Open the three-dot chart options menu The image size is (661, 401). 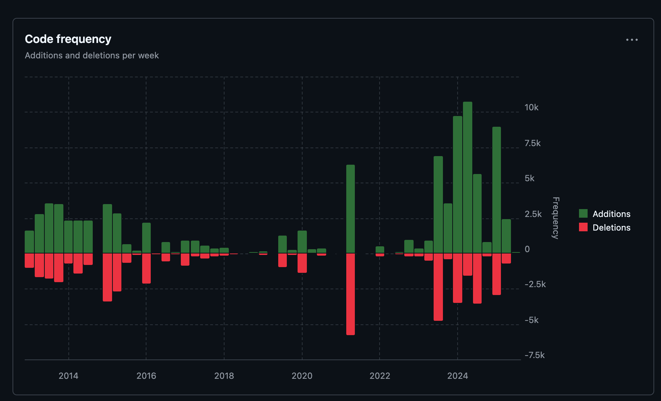pyautogui.click(x=632, y=40)
